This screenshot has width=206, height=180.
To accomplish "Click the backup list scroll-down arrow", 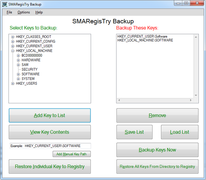I will pos(196,95).
